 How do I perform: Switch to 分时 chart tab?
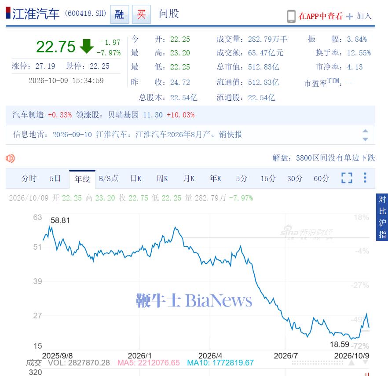coord(29,179)
